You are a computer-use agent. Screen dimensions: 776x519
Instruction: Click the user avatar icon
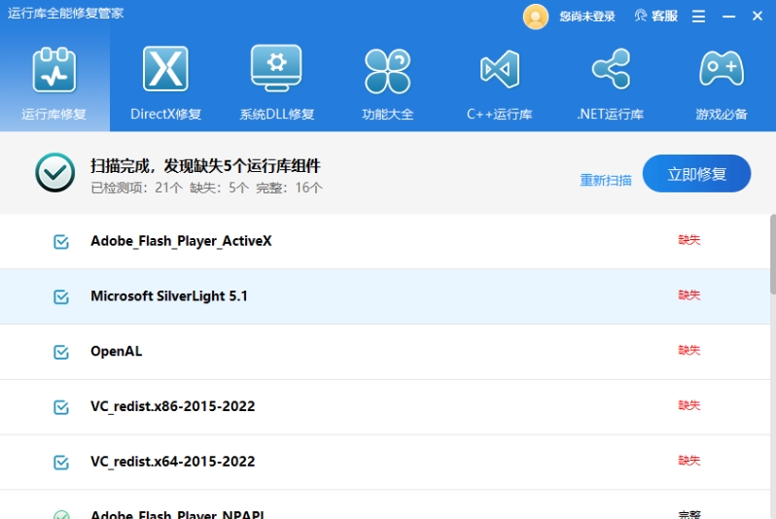[x=536, y=17]
